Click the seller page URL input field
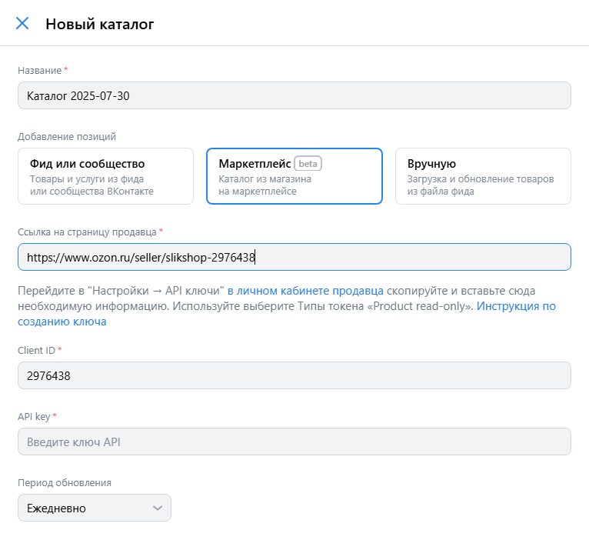Image resolution: width=589 pixels, height=550 pixels. point(294,258)
